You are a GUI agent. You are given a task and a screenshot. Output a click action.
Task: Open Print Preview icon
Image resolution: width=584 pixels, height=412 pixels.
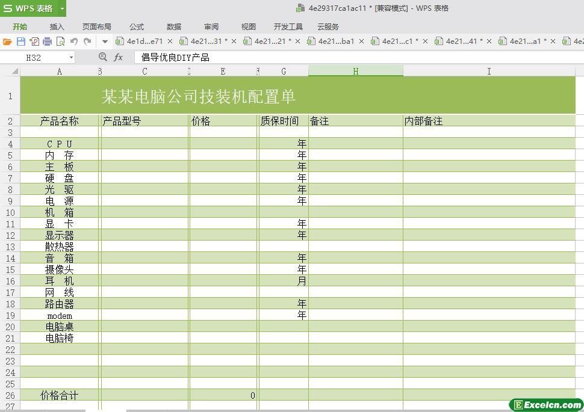60,42
